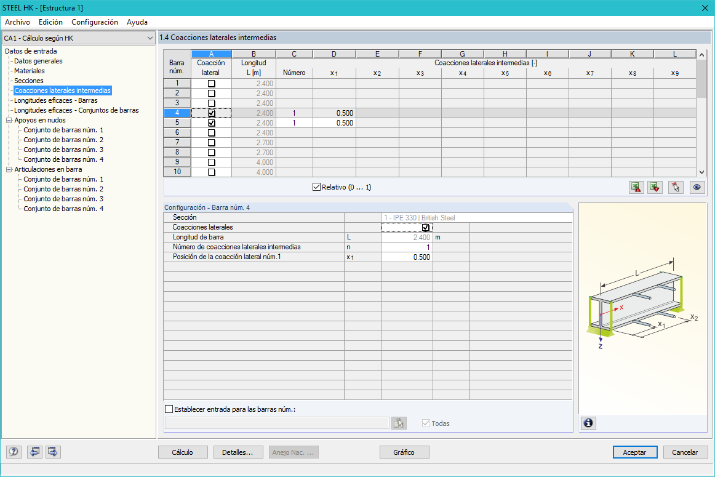Open the Ayuda menu
Viewport: 715px width, 477px height.
(x=137, y=22)
